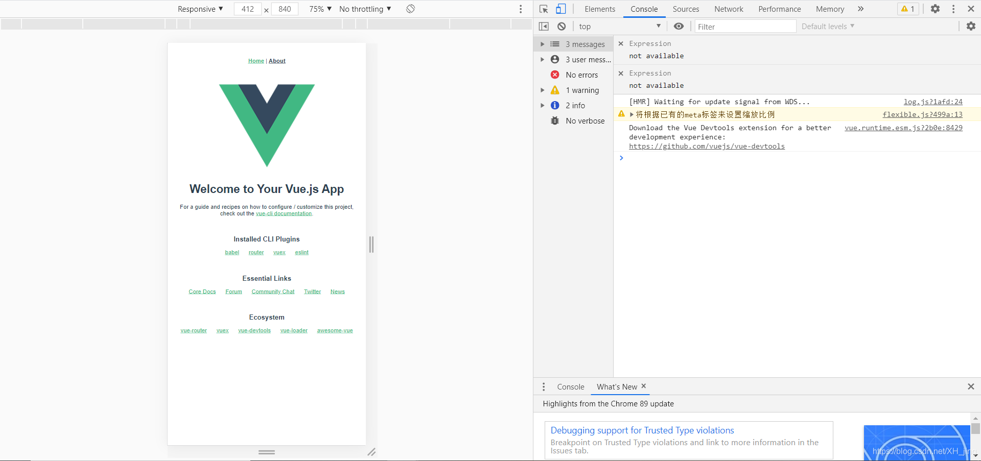981x461 pixels.
Task: Switch to the Console tab
Action: click(644, 9)
